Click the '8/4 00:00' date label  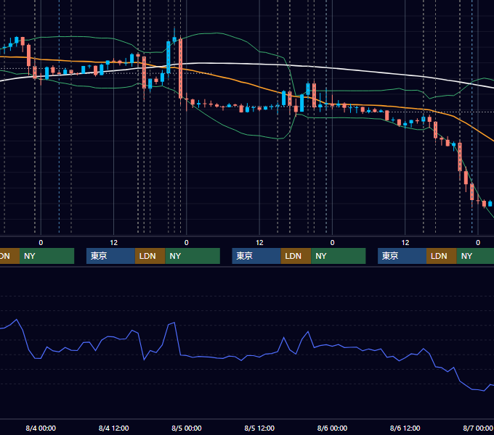click(41, 428)
